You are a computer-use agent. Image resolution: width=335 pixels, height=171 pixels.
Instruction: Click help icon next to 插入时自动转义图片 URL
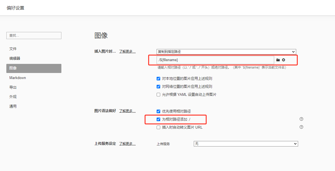point(301,127)
